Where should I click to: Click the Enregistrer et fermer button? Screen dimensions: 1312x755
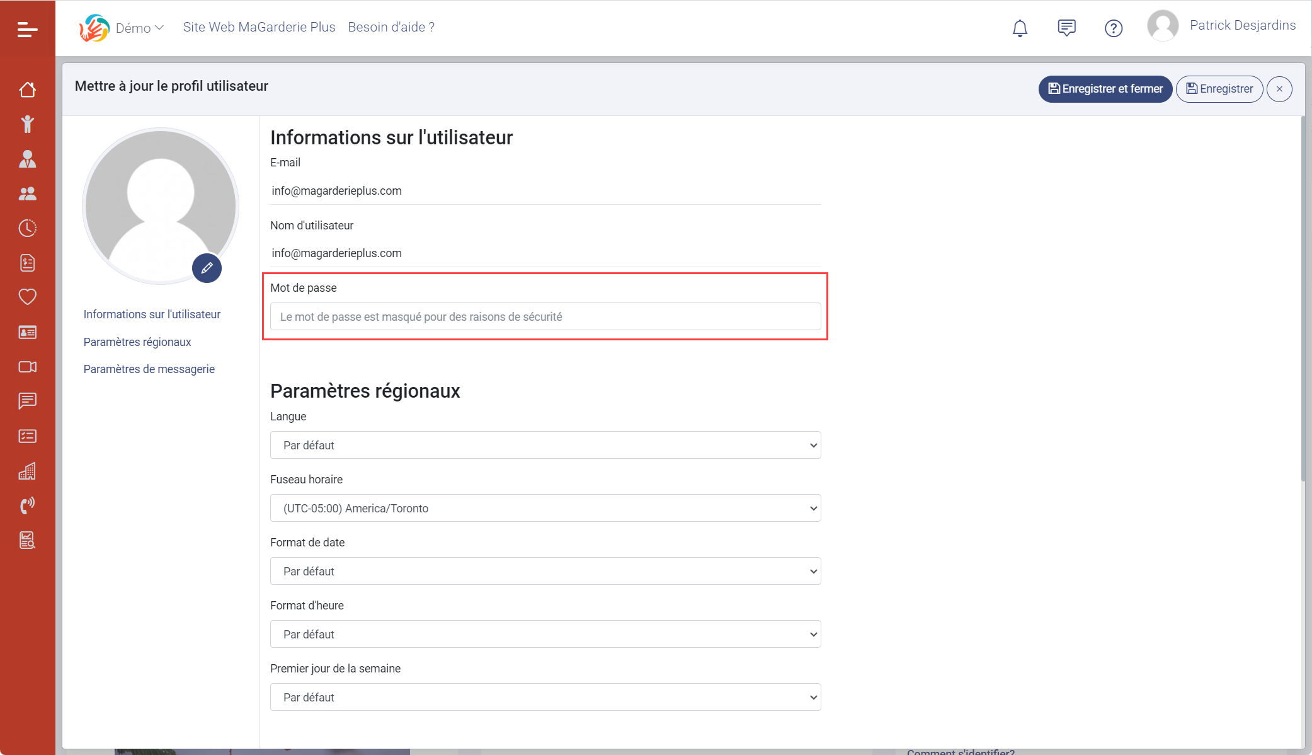pos(1105,89)
